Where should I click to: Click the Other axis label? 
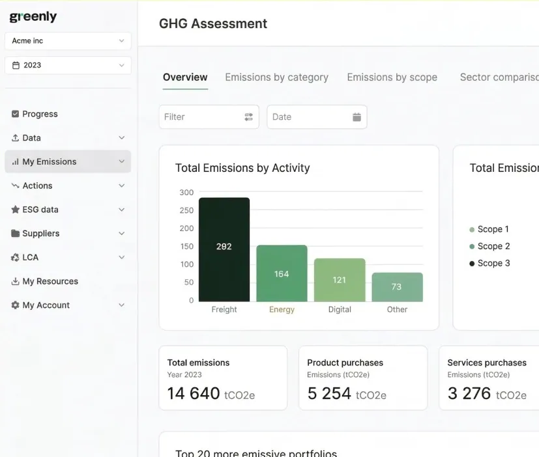tap(397, 310)
